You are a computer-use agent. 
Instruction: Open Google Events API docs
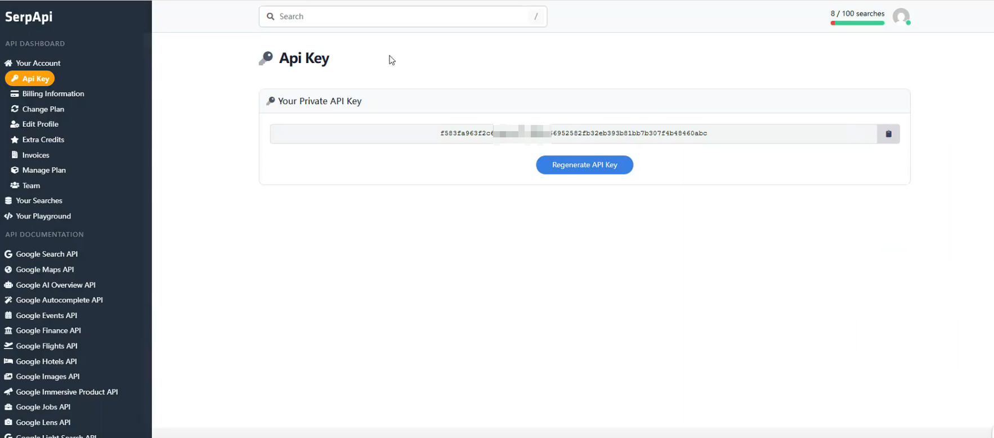(46, 316)
